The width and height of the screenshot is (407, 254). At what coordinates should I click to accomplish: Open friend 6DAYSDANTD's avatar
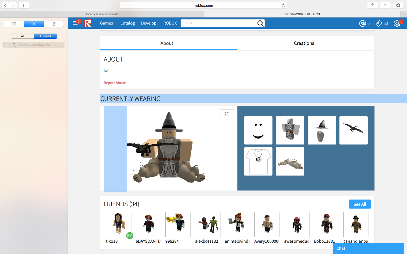point(148,225)
